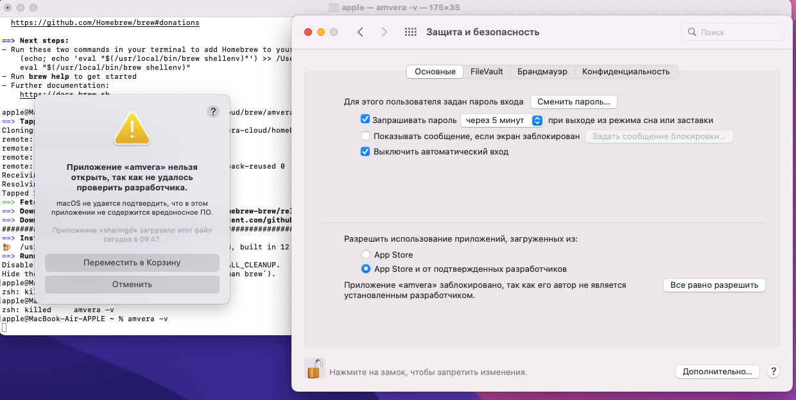Click Сменить пароль button

[x=574, y=101]
